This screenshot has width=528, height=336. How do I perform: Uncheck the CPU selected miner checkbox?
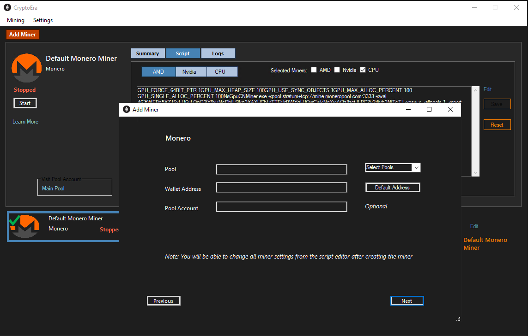363,70
